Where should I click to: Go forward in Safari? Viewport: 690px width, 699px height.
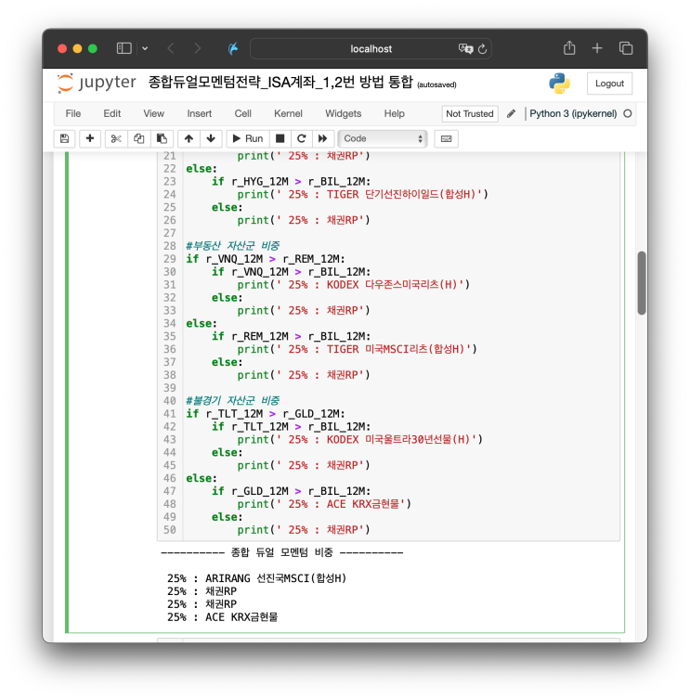[x=197, y=48]
